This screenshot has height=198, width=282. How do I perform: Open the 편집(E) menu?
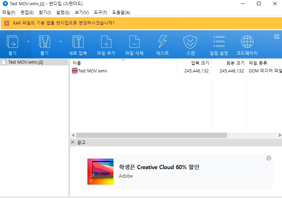[x=27, y=12]
